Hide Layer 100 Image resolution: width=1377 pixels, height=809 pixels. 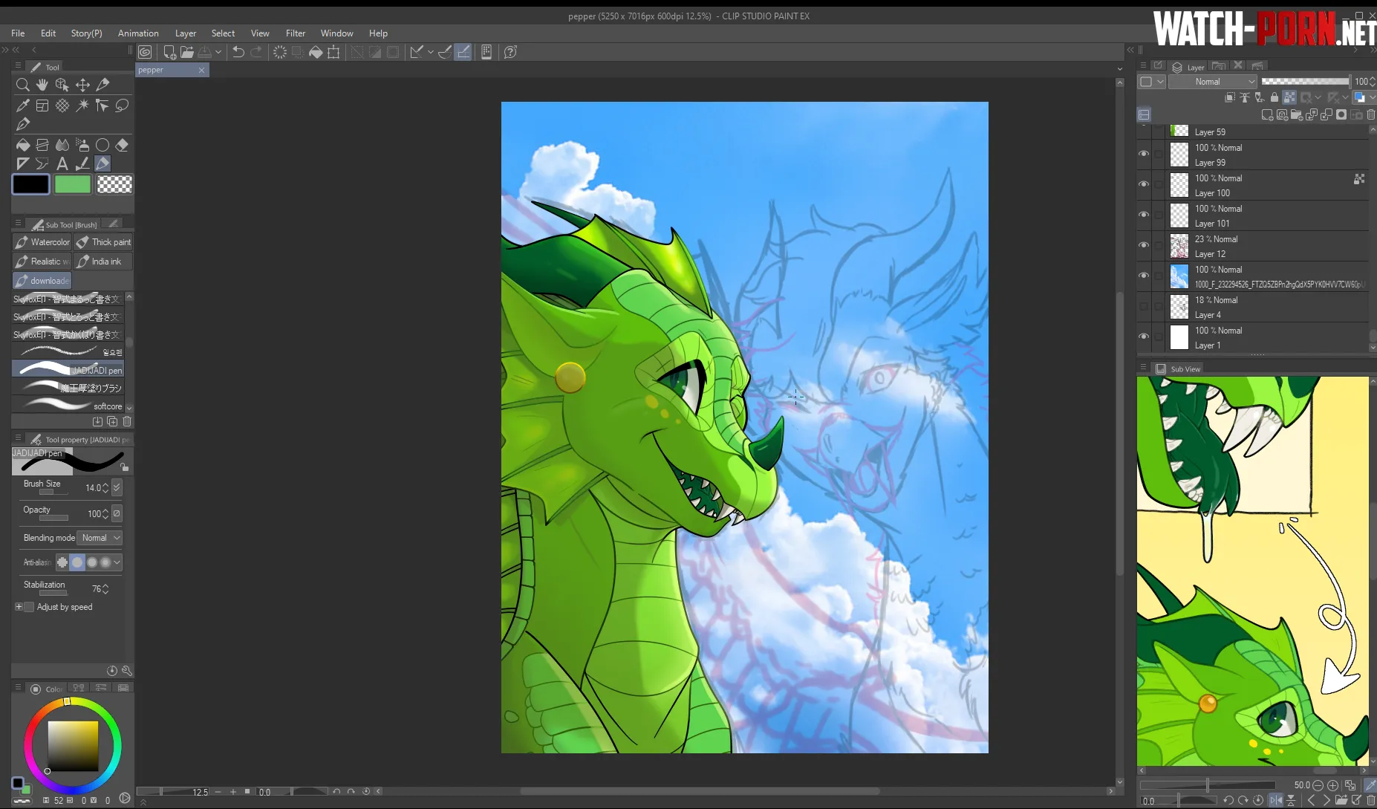[x=1144, y=184]
